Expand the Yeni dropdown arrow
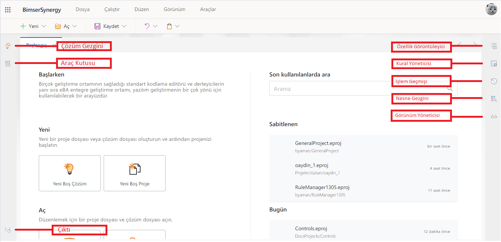501x242 pixels. pyautogui.click(x=44, y=26)
